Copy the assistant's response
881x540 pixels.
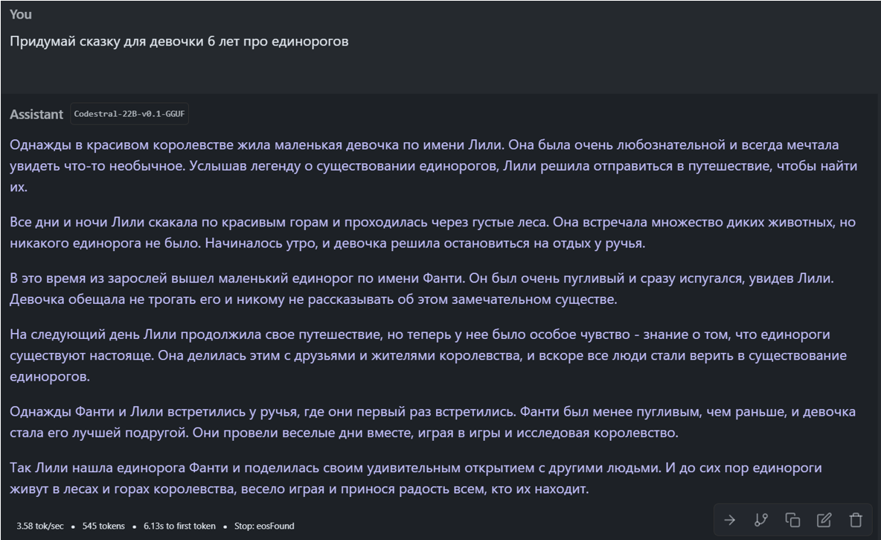793,520
